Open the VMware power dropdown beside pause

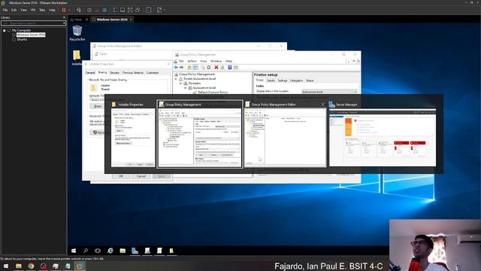click(x=69, y=10)
